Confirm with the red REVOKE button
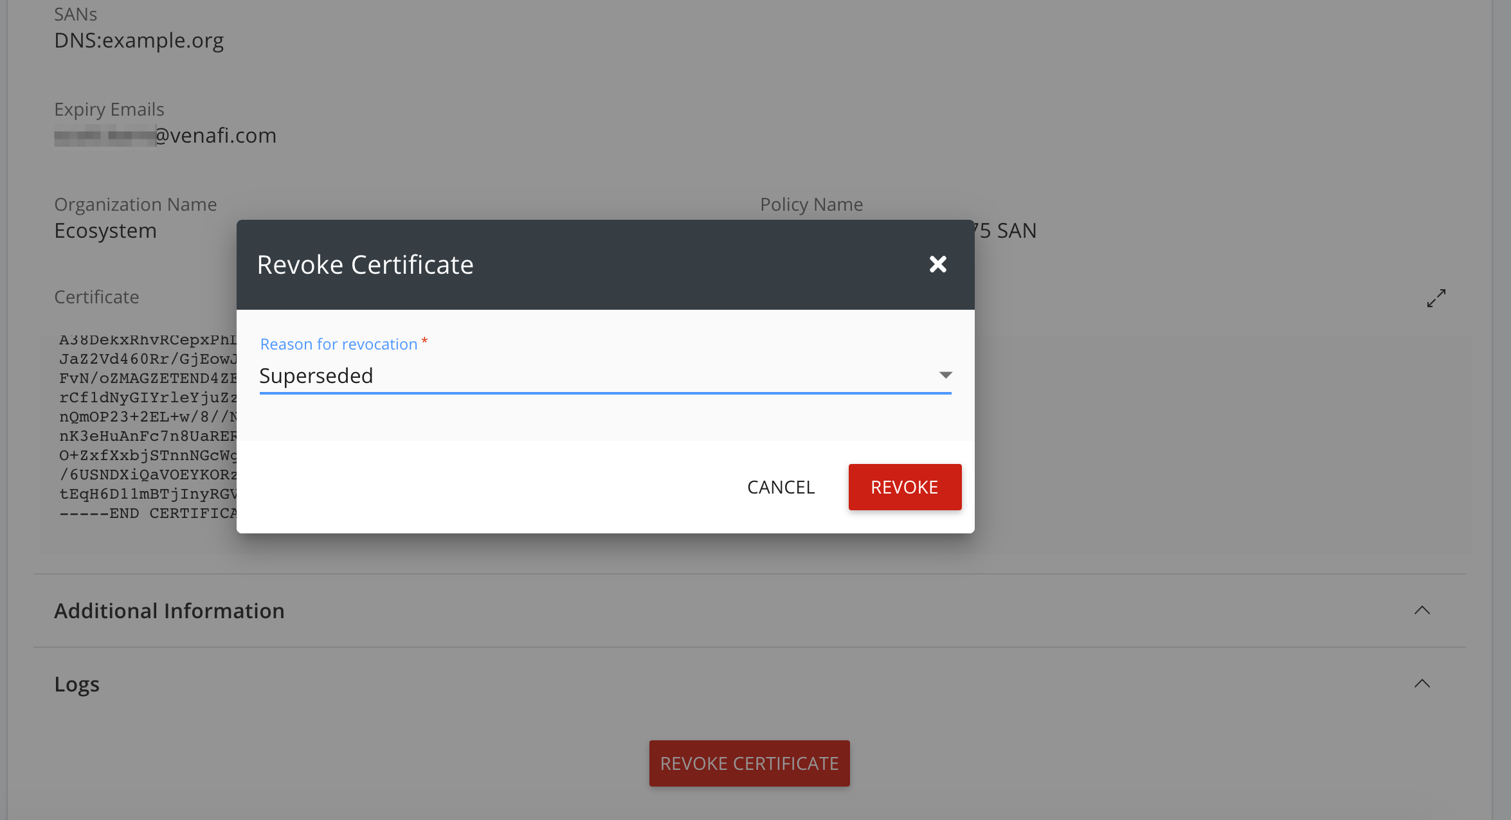This screenshot has height=820, width=1511. [x=905, y=487]
